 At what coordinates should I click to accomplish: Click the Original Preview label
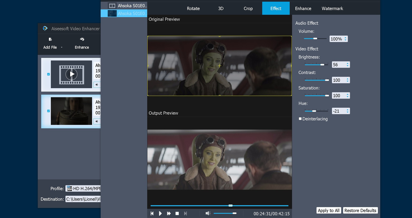point(164,19)
